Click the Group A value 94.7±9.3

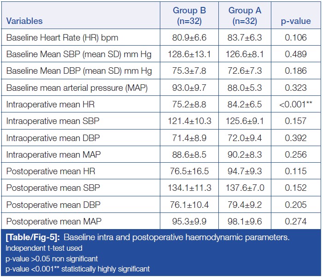click(245, 171)
